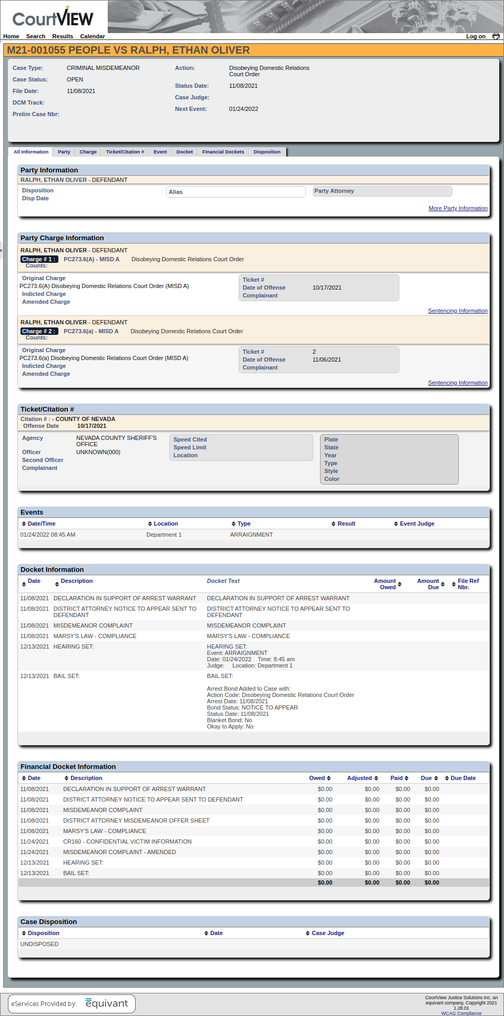Sort Events by Type arrow icon

233,524
